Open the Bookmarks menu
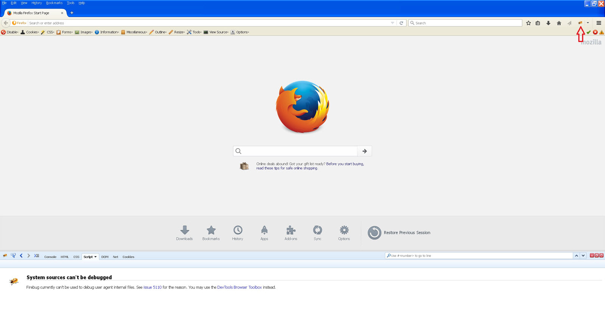Viewport: 605px width, 330px height. (x=54, y=3)
